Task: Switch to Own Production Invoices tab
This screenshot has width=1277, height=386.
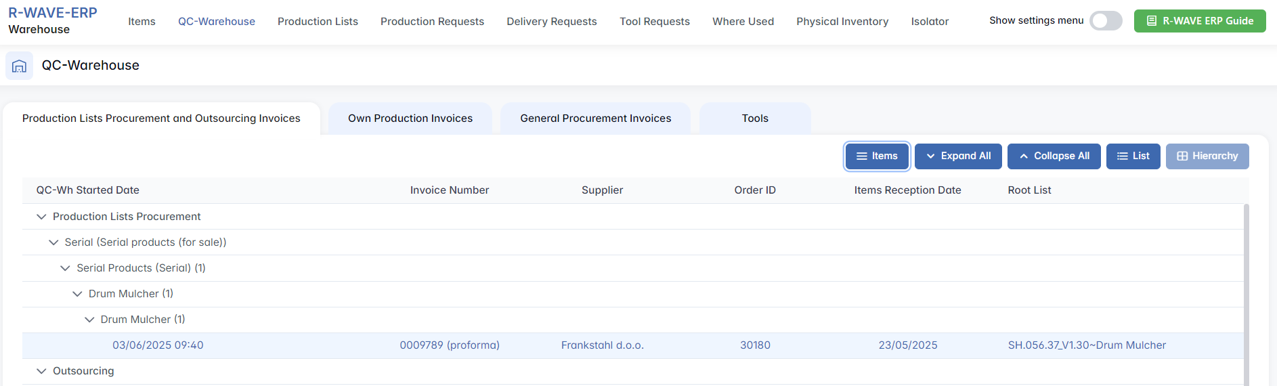Action: (410, 119)
